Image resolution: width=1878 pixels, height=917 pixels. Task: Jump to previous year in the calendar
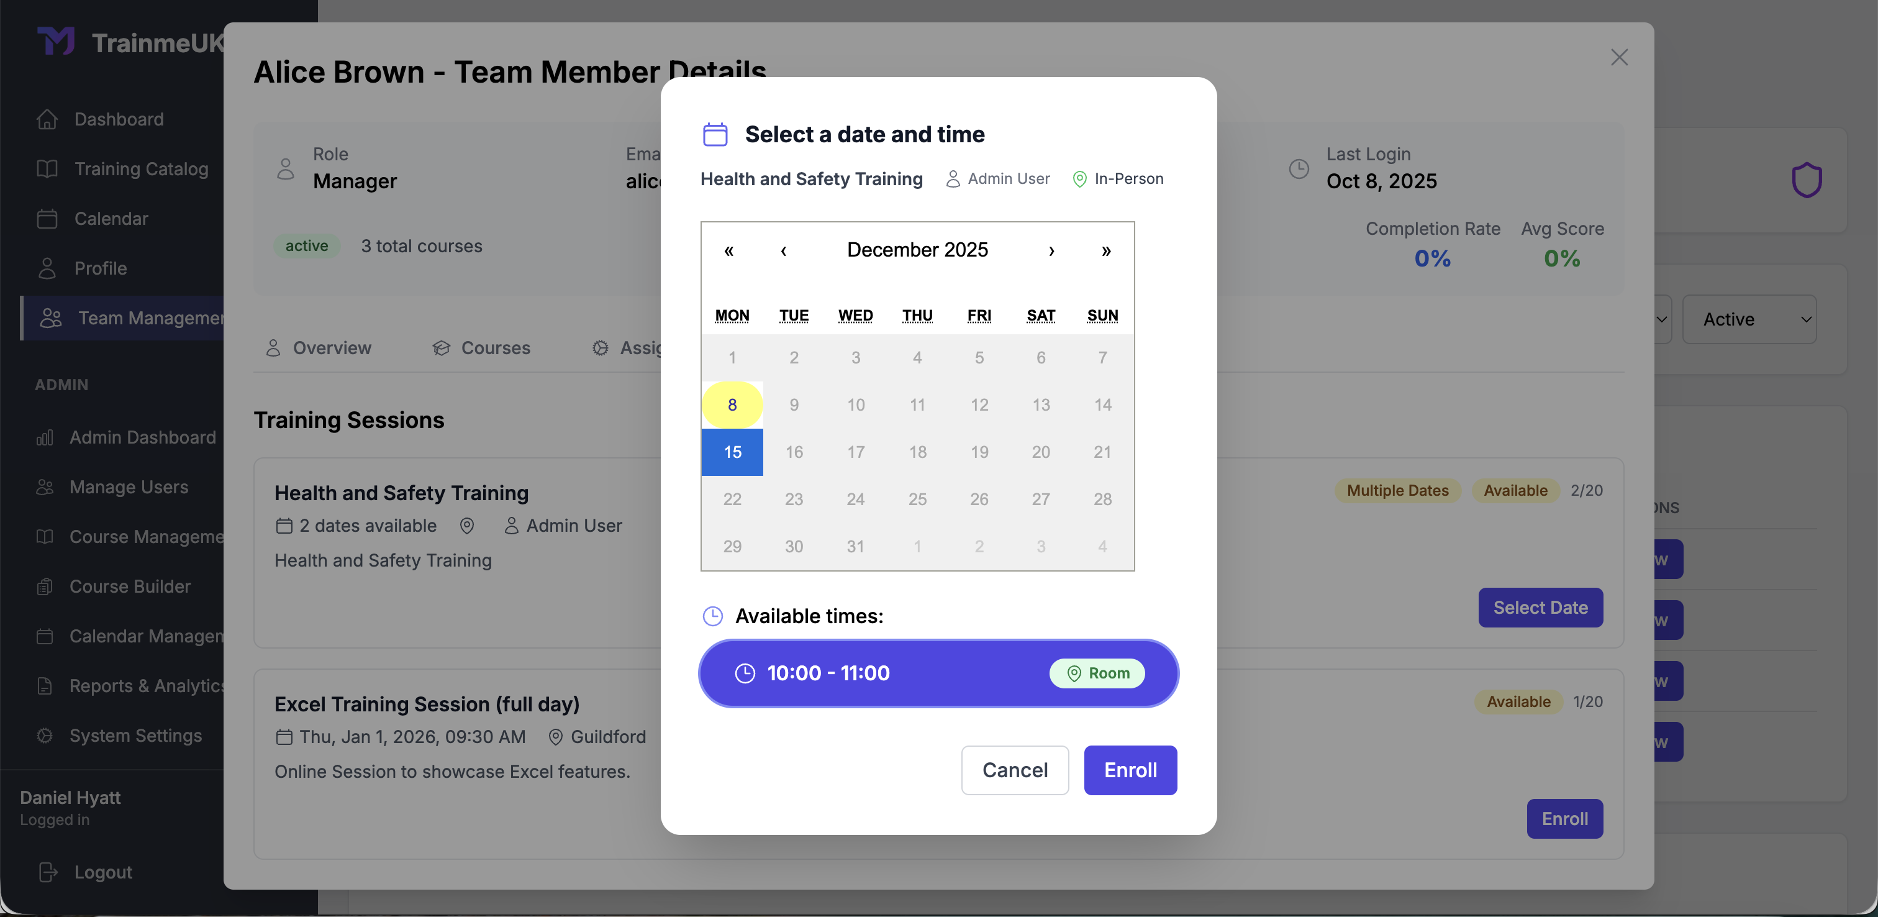coord(728,250)
